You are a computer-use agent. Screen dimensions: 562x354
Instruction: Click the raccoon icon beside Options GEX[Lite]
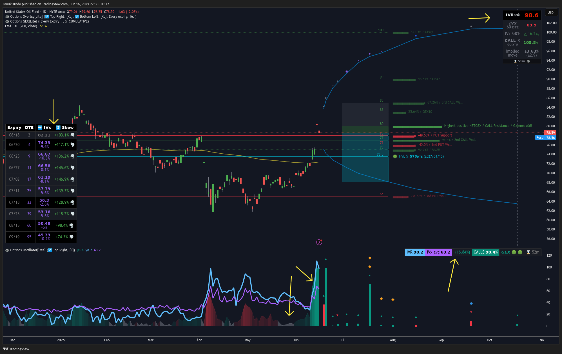point(7,21)
